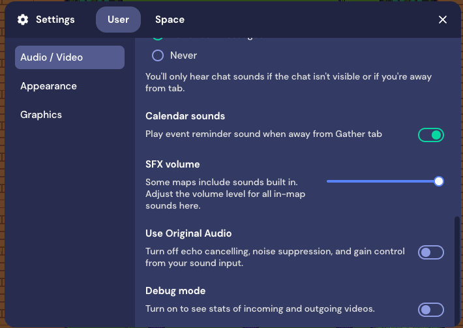Click the SFX volume slider handle
Screen dimensions: 463x328
coord(439,181)
